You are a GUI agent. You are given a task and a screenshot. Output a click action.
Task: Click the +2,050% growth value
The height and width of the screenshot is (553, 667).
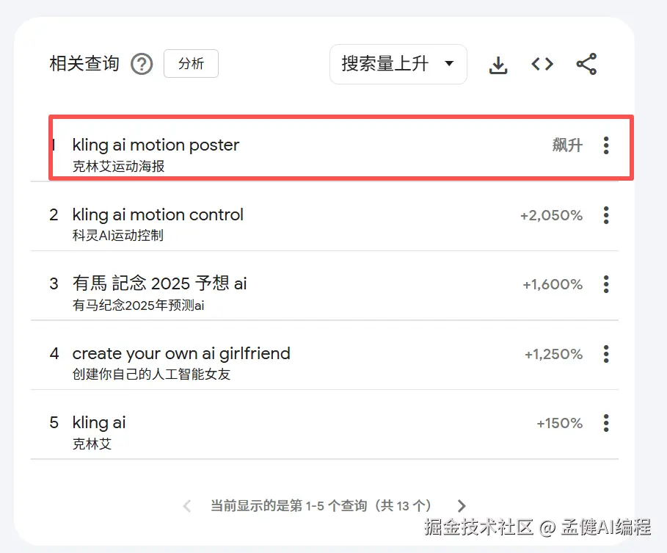click(551, 215)
